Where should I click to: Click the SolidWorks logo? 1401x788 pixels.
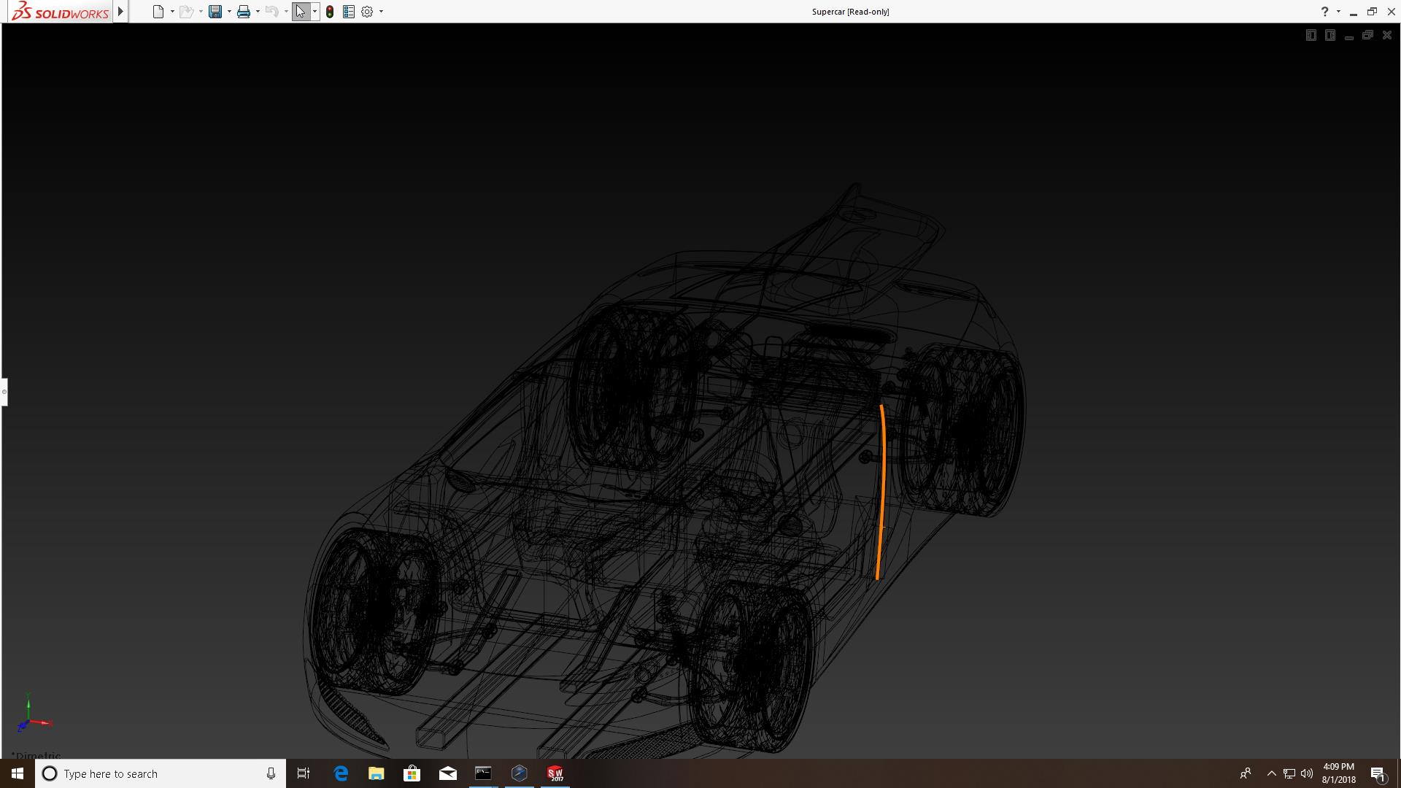click(61, 12)
